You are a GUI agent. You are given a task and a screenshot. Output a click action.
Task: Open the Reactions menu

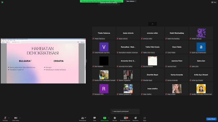pos(136,119)
